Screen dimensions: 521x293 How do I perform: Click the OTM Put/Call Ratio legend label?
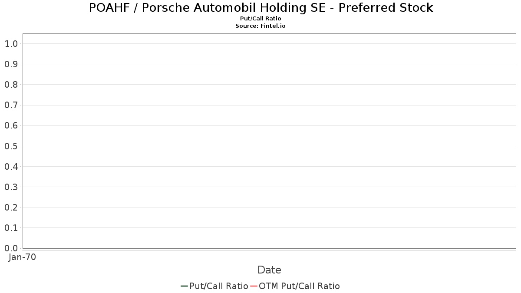coord(299,286)
